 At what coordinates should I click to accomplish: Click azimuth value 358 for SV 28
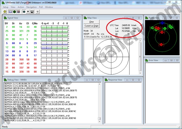click(x=21, y=59)
